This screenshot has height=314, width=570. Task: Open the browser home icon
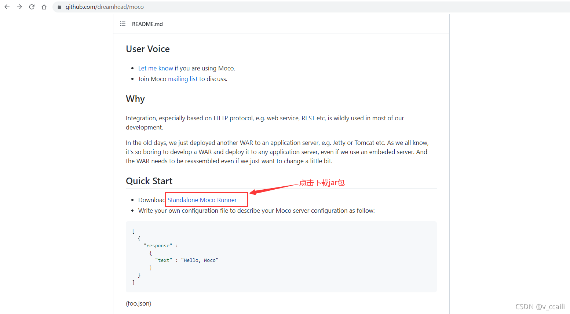(x=44, y=7)
